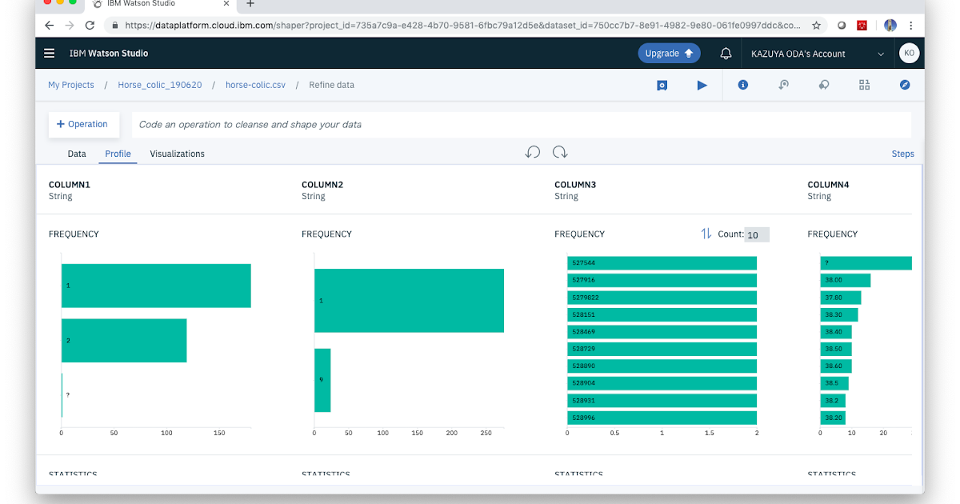
Task: Click the Upgrade button
Action: [x=669, y=52]
